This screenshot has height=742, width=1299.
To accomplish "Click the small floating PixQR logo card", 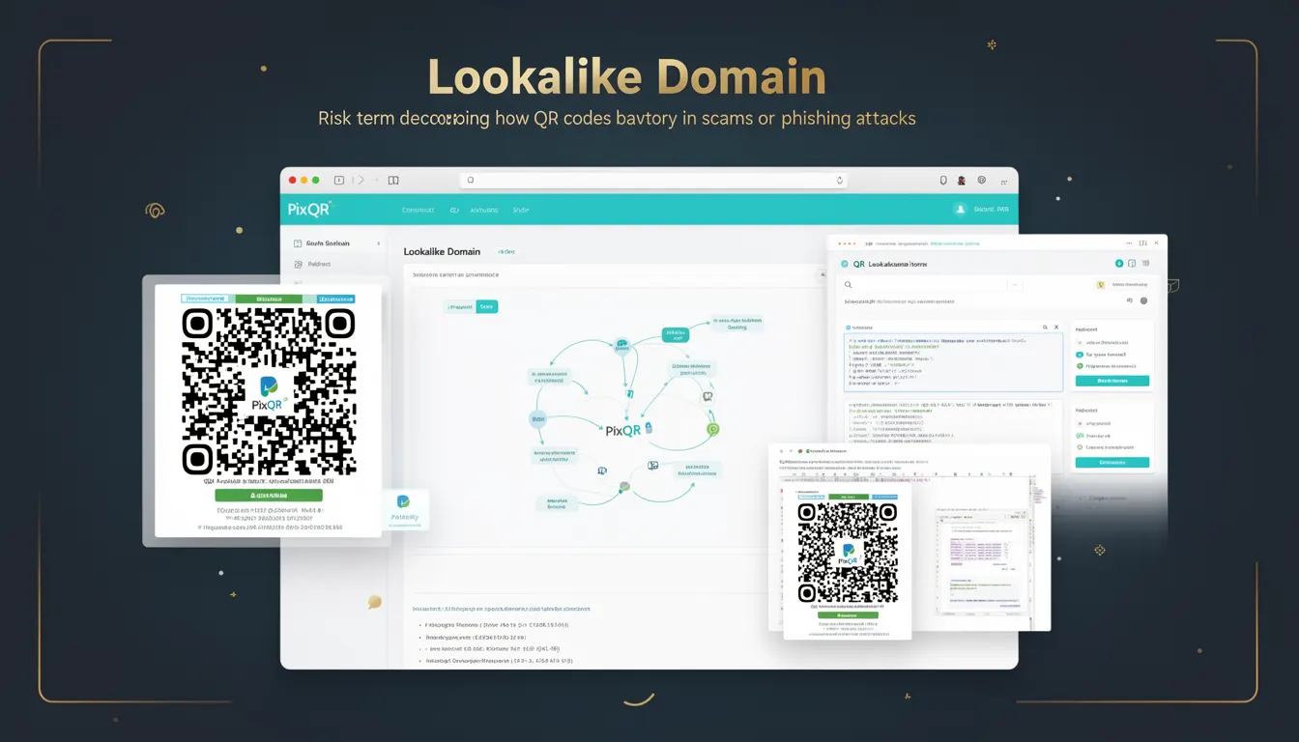I will (404, 508).
